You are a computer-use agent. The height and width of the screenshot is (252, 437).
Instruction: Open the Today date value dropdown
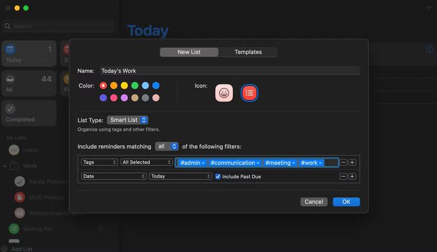[181, 176]
